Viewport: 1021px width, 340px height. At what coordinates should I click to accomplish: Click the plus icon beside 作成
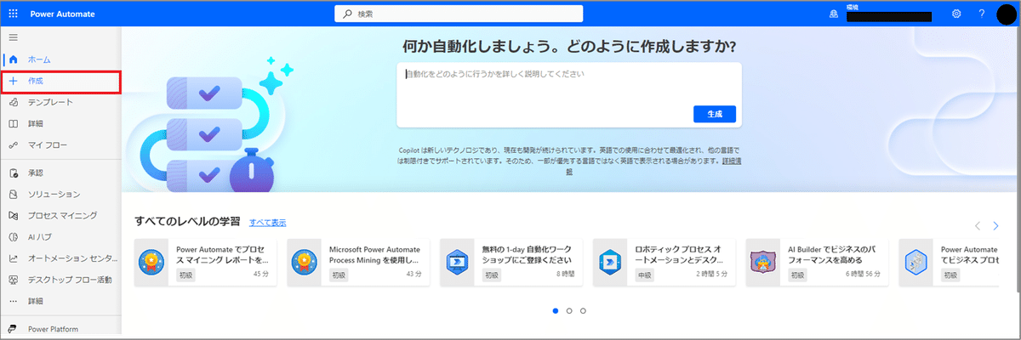coord(13,81)
